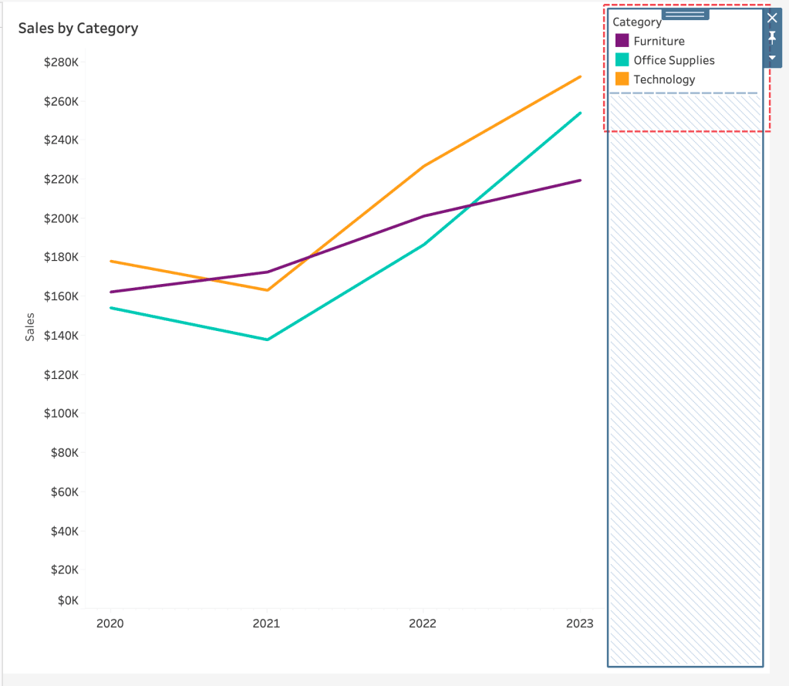Click the orange Technology line in chart
Viewport: 789px width, 686px height.
point(501,121)
